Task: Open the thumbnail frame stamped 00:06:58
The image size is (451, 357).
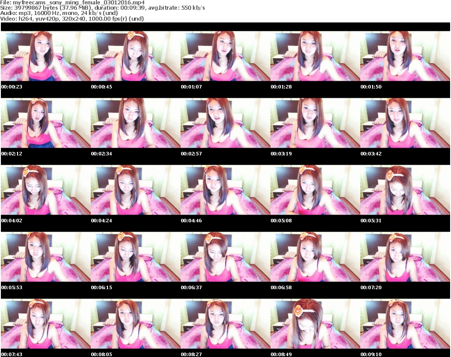Action: click(315, 257)
